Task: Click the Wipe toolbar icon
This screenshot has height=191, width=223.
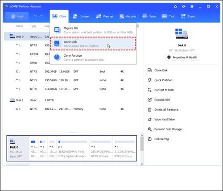Action: pyautogui.click(x=145, y=16)
